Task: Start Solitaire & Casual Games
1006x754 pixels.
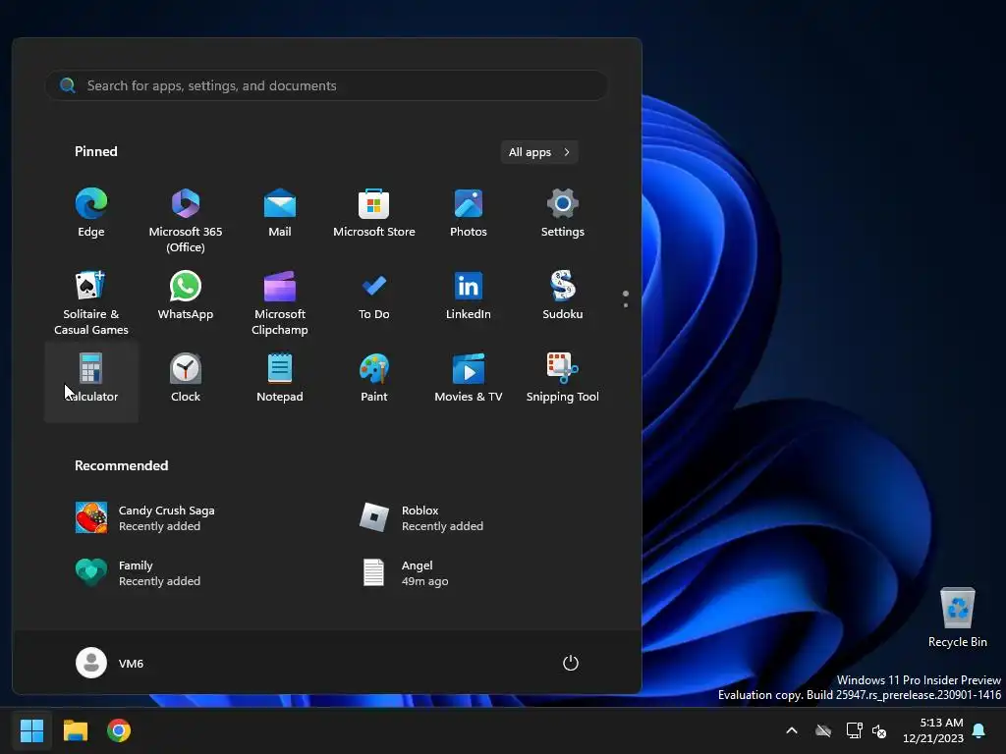Action: coord(91,302)
